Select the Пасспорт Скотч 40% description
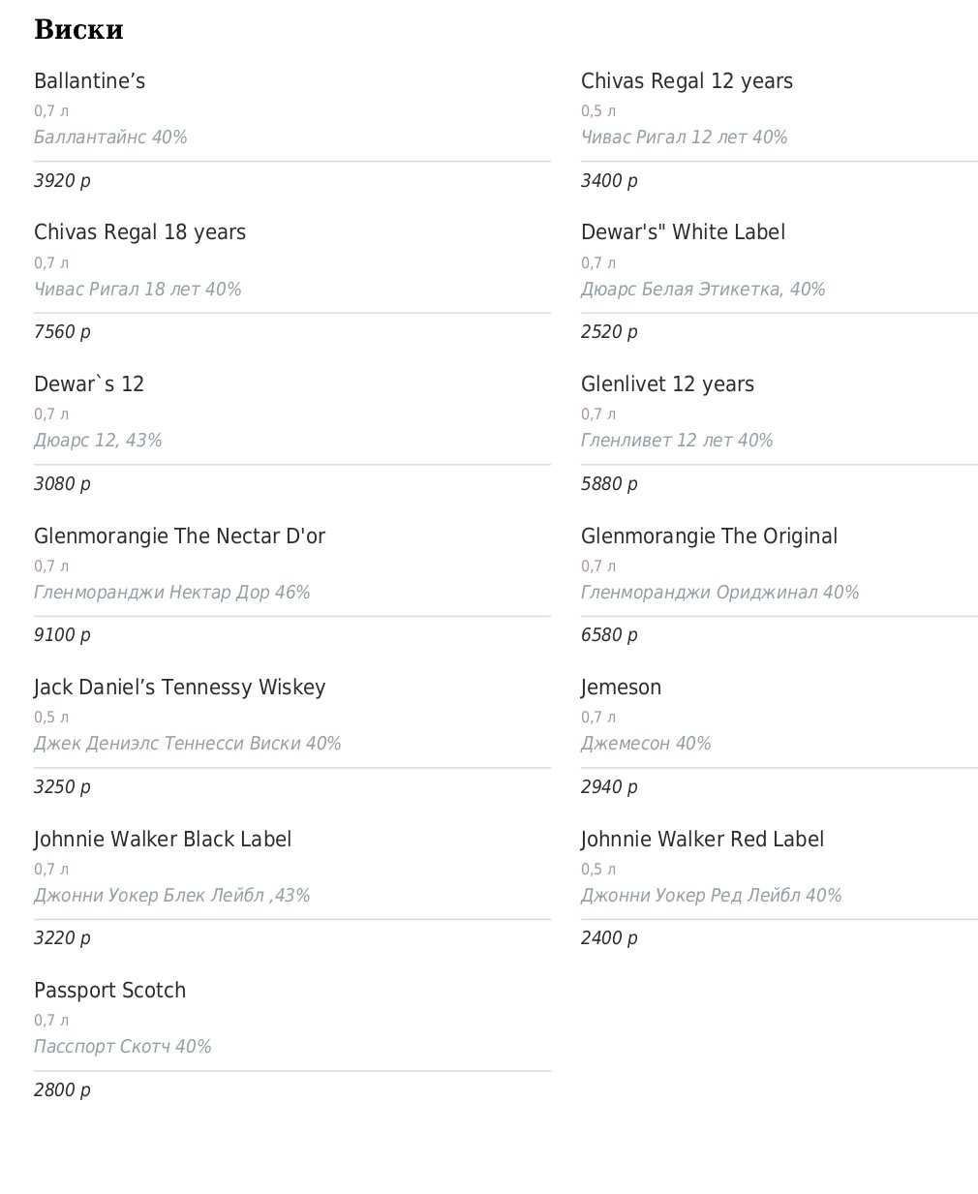978x1194 pixels. tap(122, 1047)
